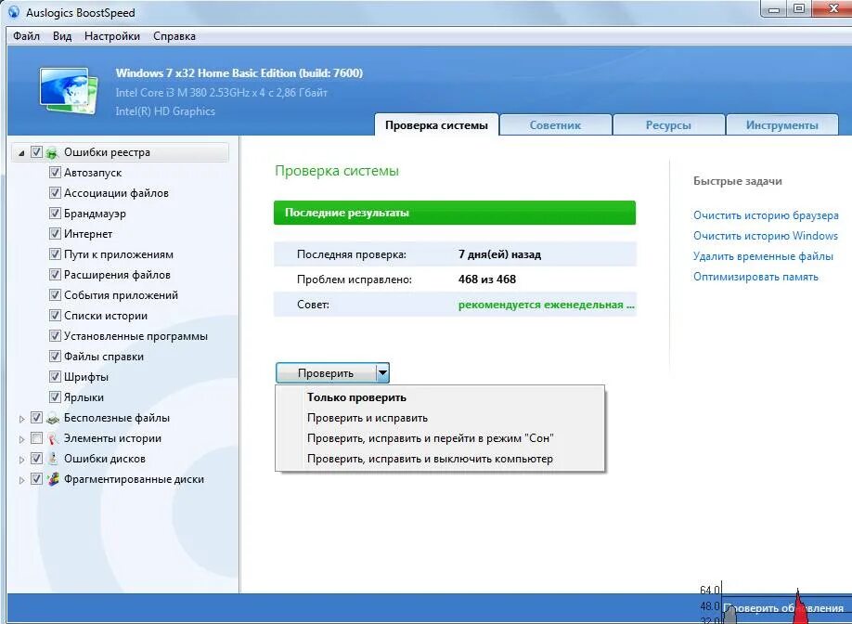Click Очистить историю Windows link
Viewport: 852px width, 624px height.
coord(766,236)
